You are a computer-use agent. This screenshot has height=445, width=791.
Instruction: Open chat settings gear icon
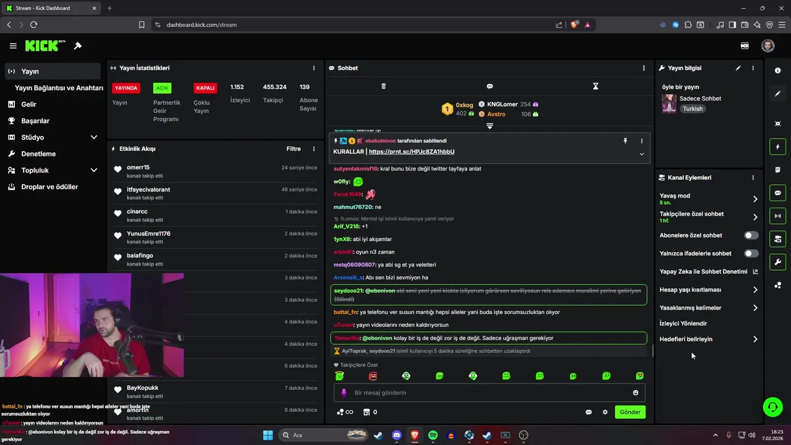(605, 412)
